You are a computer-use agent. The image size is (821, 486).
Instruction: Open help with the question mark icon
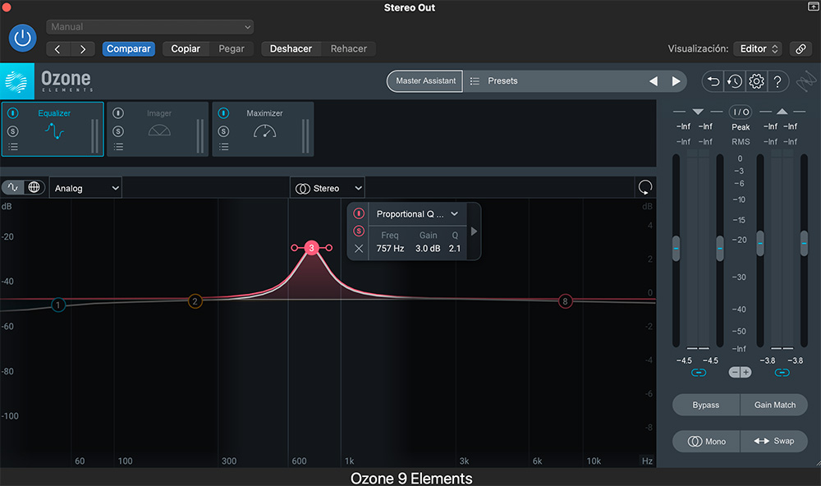(x=777, y=81)
